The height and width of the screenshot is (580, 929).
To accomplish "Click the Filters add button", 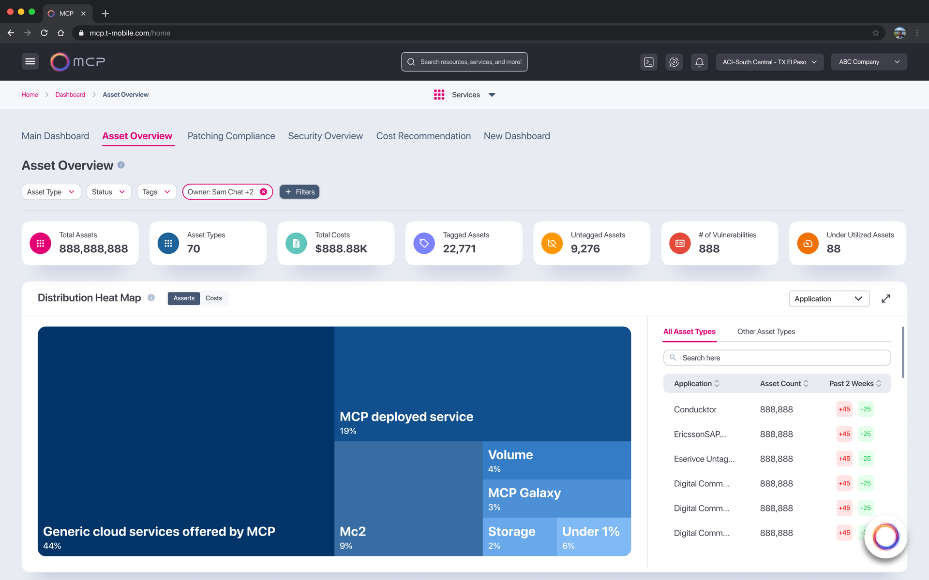I will click(x=300, y=192).
